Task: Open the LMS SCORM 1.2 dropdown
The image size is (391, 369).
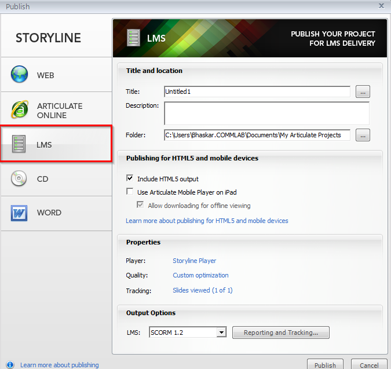Action: (x=221, y=333)
